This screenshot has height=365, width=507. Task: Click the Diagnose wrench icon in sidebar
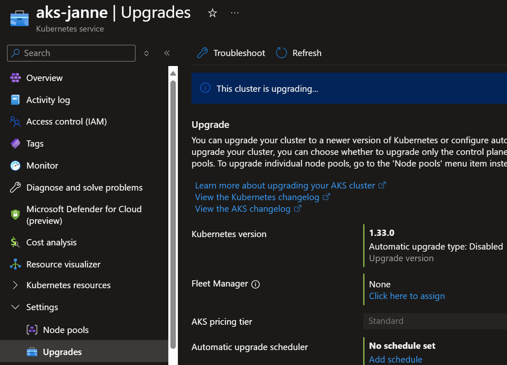click(15, 188)
